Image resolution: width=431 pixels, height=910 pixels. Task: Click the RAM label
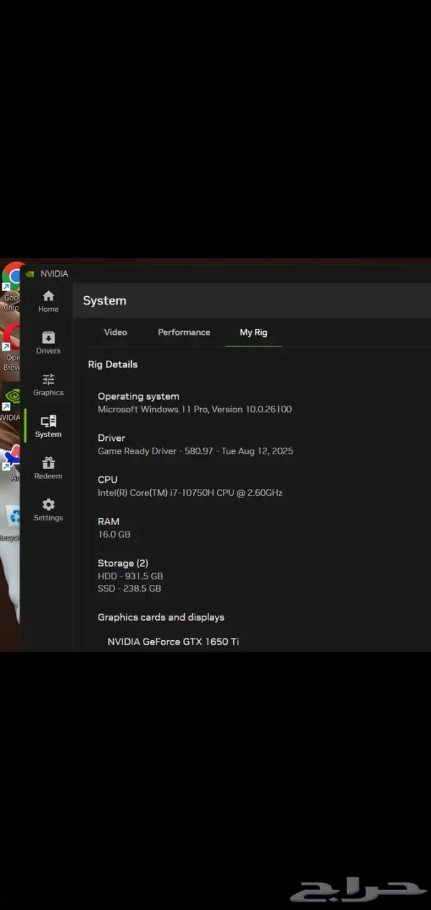click(108, 521)
